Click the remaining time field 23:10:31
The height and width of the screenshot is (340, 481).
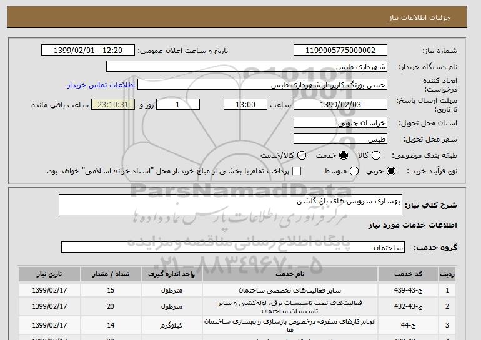click(x=113, y=104)
